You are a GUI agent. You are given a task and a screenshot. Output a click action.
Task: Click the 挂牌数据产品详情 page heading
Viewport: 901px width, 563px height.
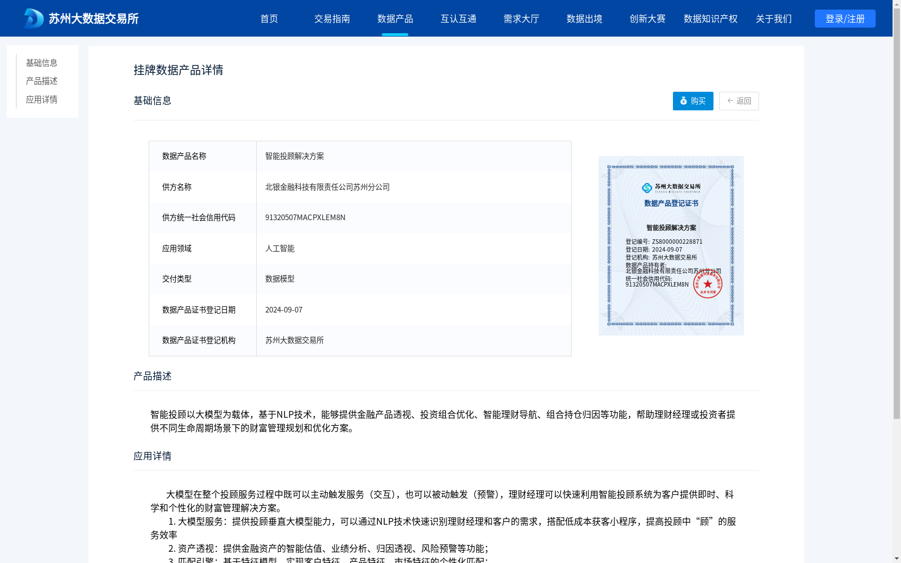(x=179, y=70)
